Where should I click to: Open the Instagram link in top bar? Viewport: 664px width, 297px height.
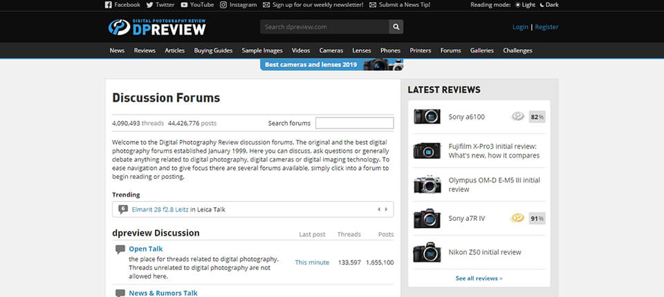coord(239,5)
